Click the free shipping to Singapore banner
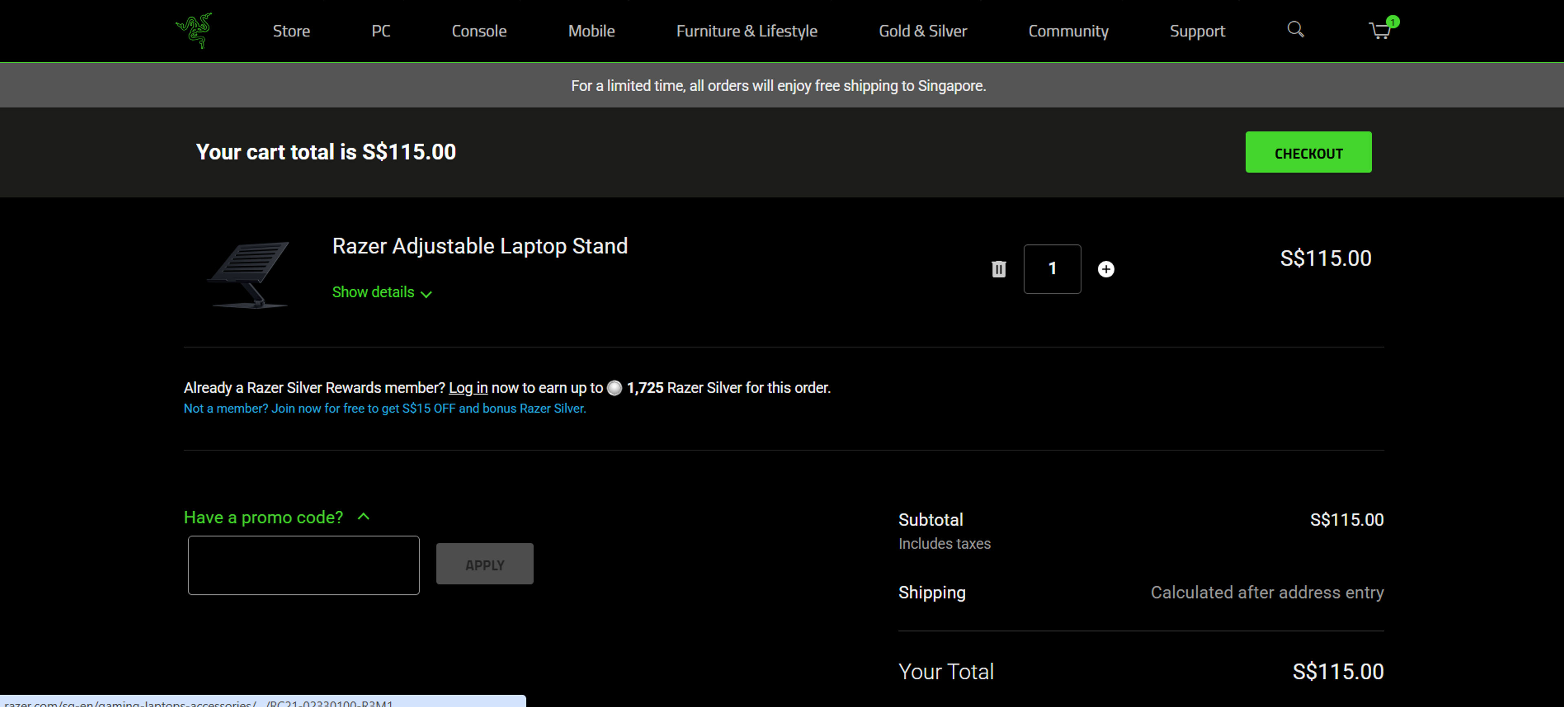This screenshot has height=707, width=1564. click(x=782, y=85)
